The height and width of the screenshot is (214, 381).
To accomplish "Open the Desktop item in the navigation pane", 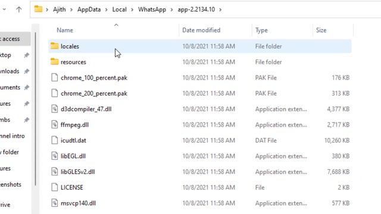I will [5, 55].
